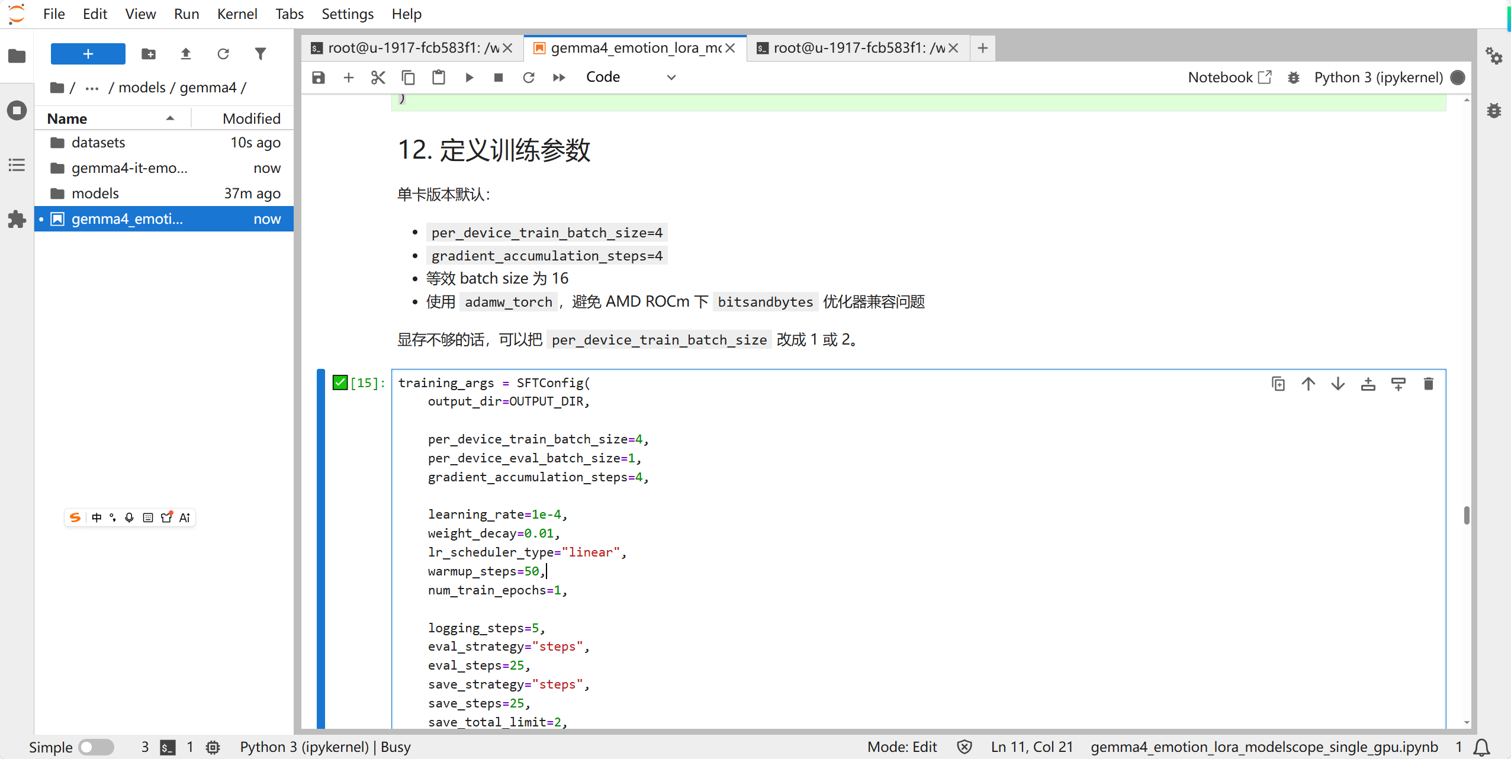Open notifications bell in status bar
The image size is (1511, 759).
pos(1482,747)
